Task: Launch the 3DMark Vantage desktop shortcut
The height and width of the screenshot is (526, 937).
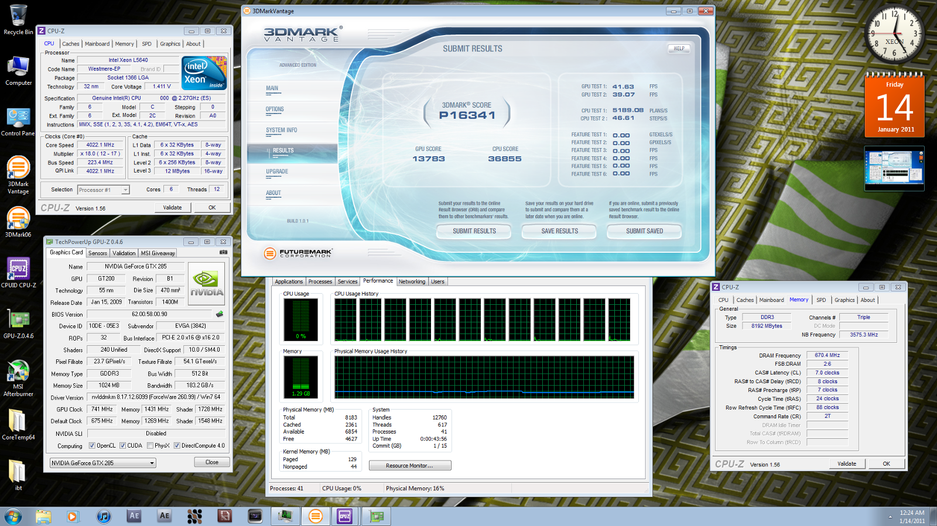Action: click(18, 174)
